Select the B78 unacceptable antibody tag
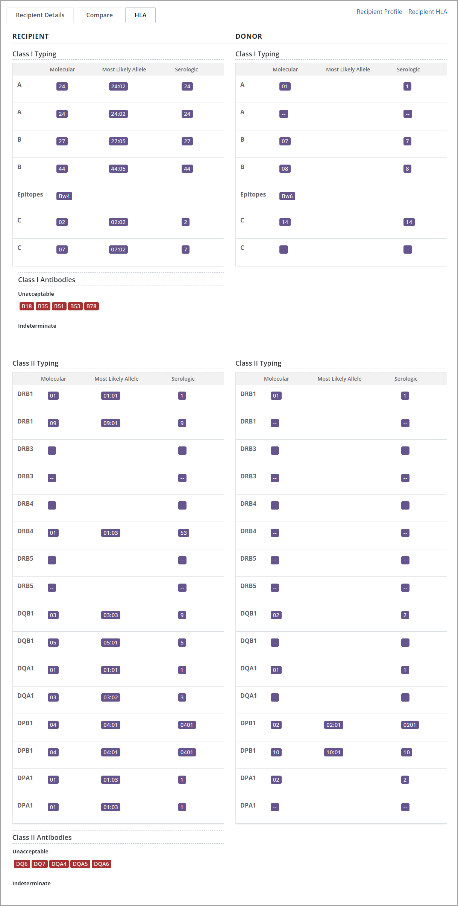458x906 pixels. tap(91, 306)
